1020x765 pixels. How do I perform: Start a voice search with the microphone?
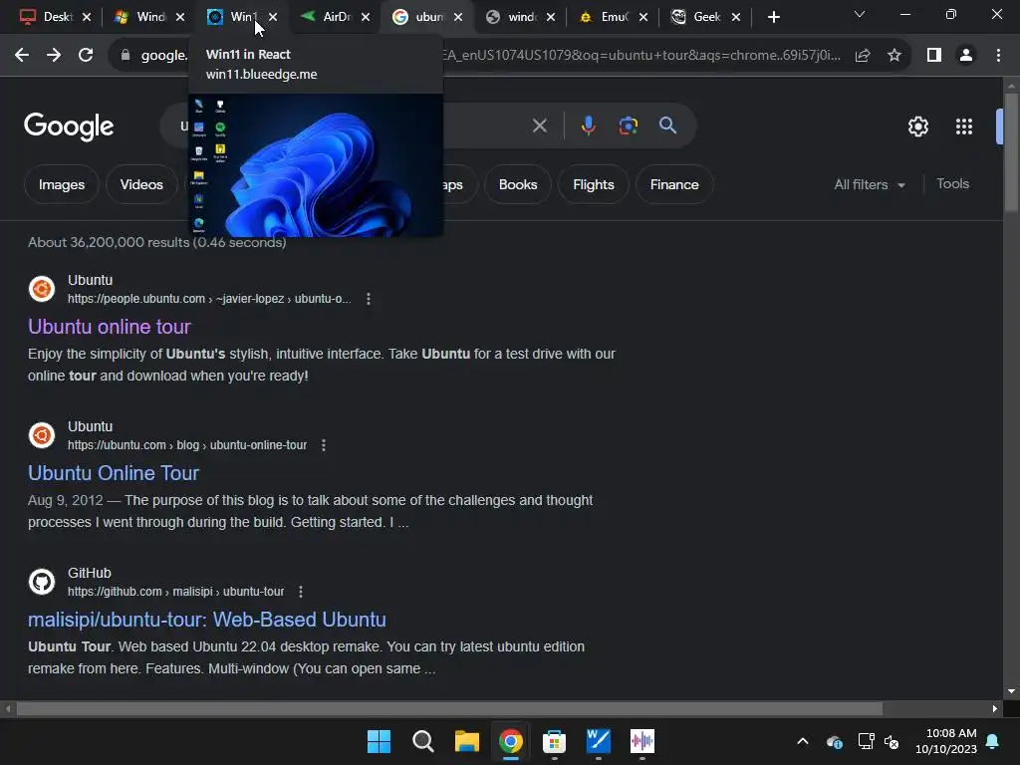[588, 126]
